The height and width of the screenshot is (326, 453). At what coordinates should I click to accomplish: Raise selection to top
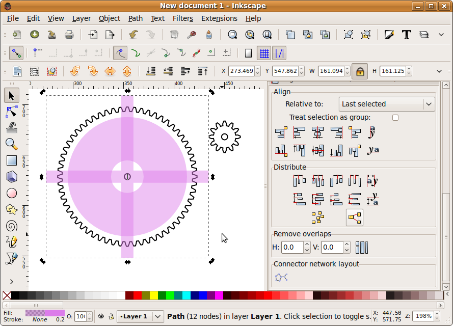click(202, 71)
